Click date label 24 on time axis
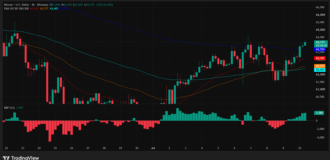Viewport: 330px width, 160px height. (39, 148)
